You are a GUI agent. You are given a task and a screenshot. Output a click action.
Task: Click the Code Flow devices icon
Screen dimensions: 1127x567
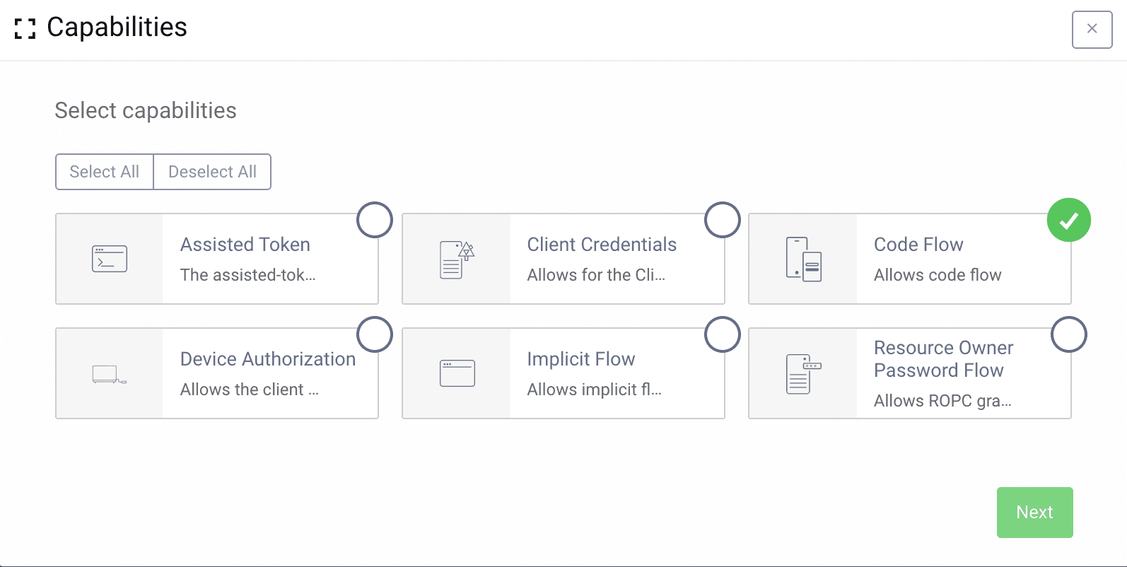(804, 259)
